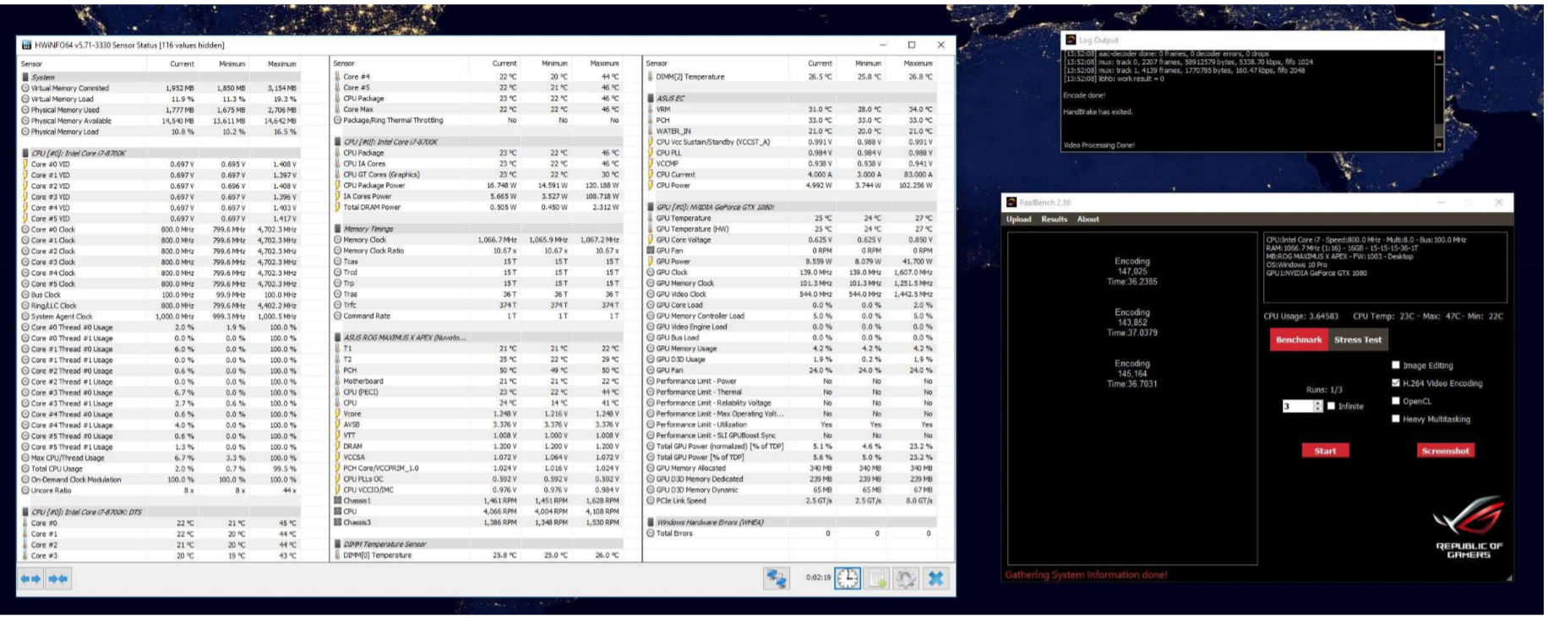Viewport: 1548px width, 618px height.
Task: Click the DIMM Temperature Sensor group icon
Action: [x=338, y=545]
